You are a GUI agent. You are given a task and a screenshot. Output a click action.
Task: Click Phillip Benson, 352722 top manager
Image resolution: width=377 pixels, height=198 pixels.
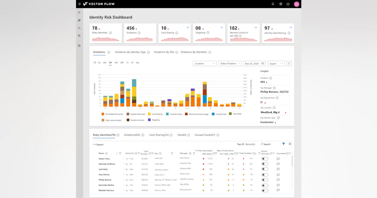pos(275,92)
